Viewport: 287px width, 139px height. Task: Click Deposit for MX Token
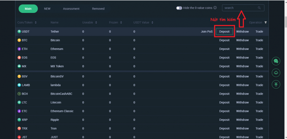click(x=224, y=66)
